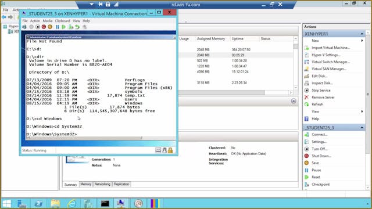Screen dimensions: 372x209
Task: Click the scroll up arrow of the VM list
Action: coord(296,39)
